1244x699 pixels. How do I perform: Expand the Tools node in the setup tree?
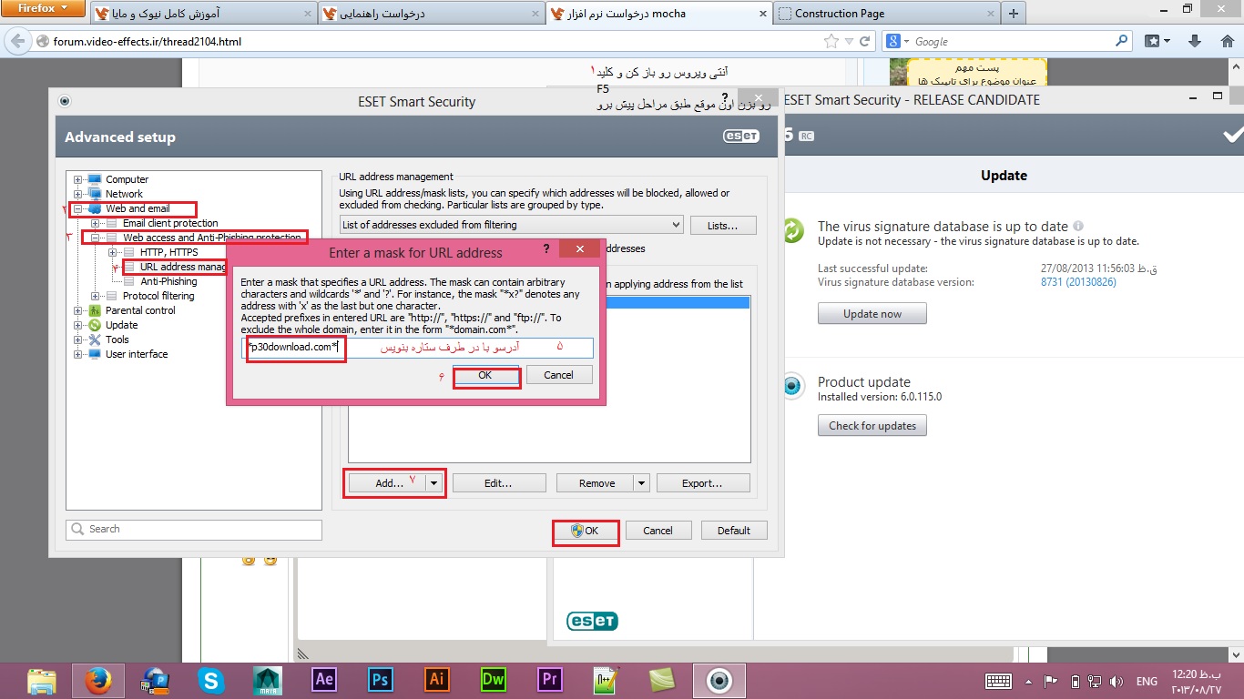[78, 339]
